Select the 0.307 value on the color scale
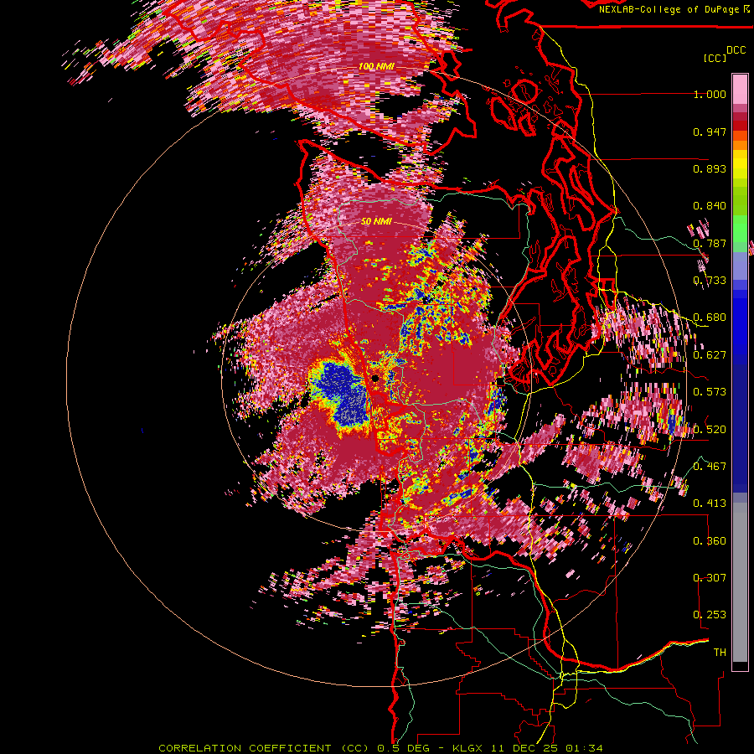Viewport: 754px width, 754px height. coord(710,577)
